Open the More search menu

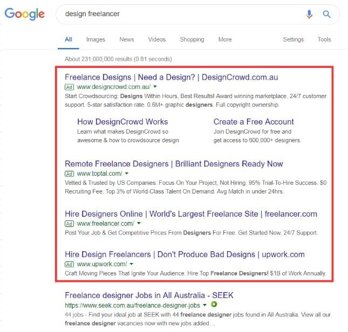click(x=225, y=39)
